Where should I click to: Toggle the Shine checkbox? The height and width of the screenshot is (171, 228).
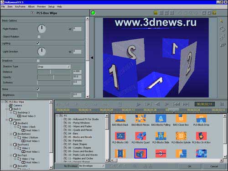point(38,89)
